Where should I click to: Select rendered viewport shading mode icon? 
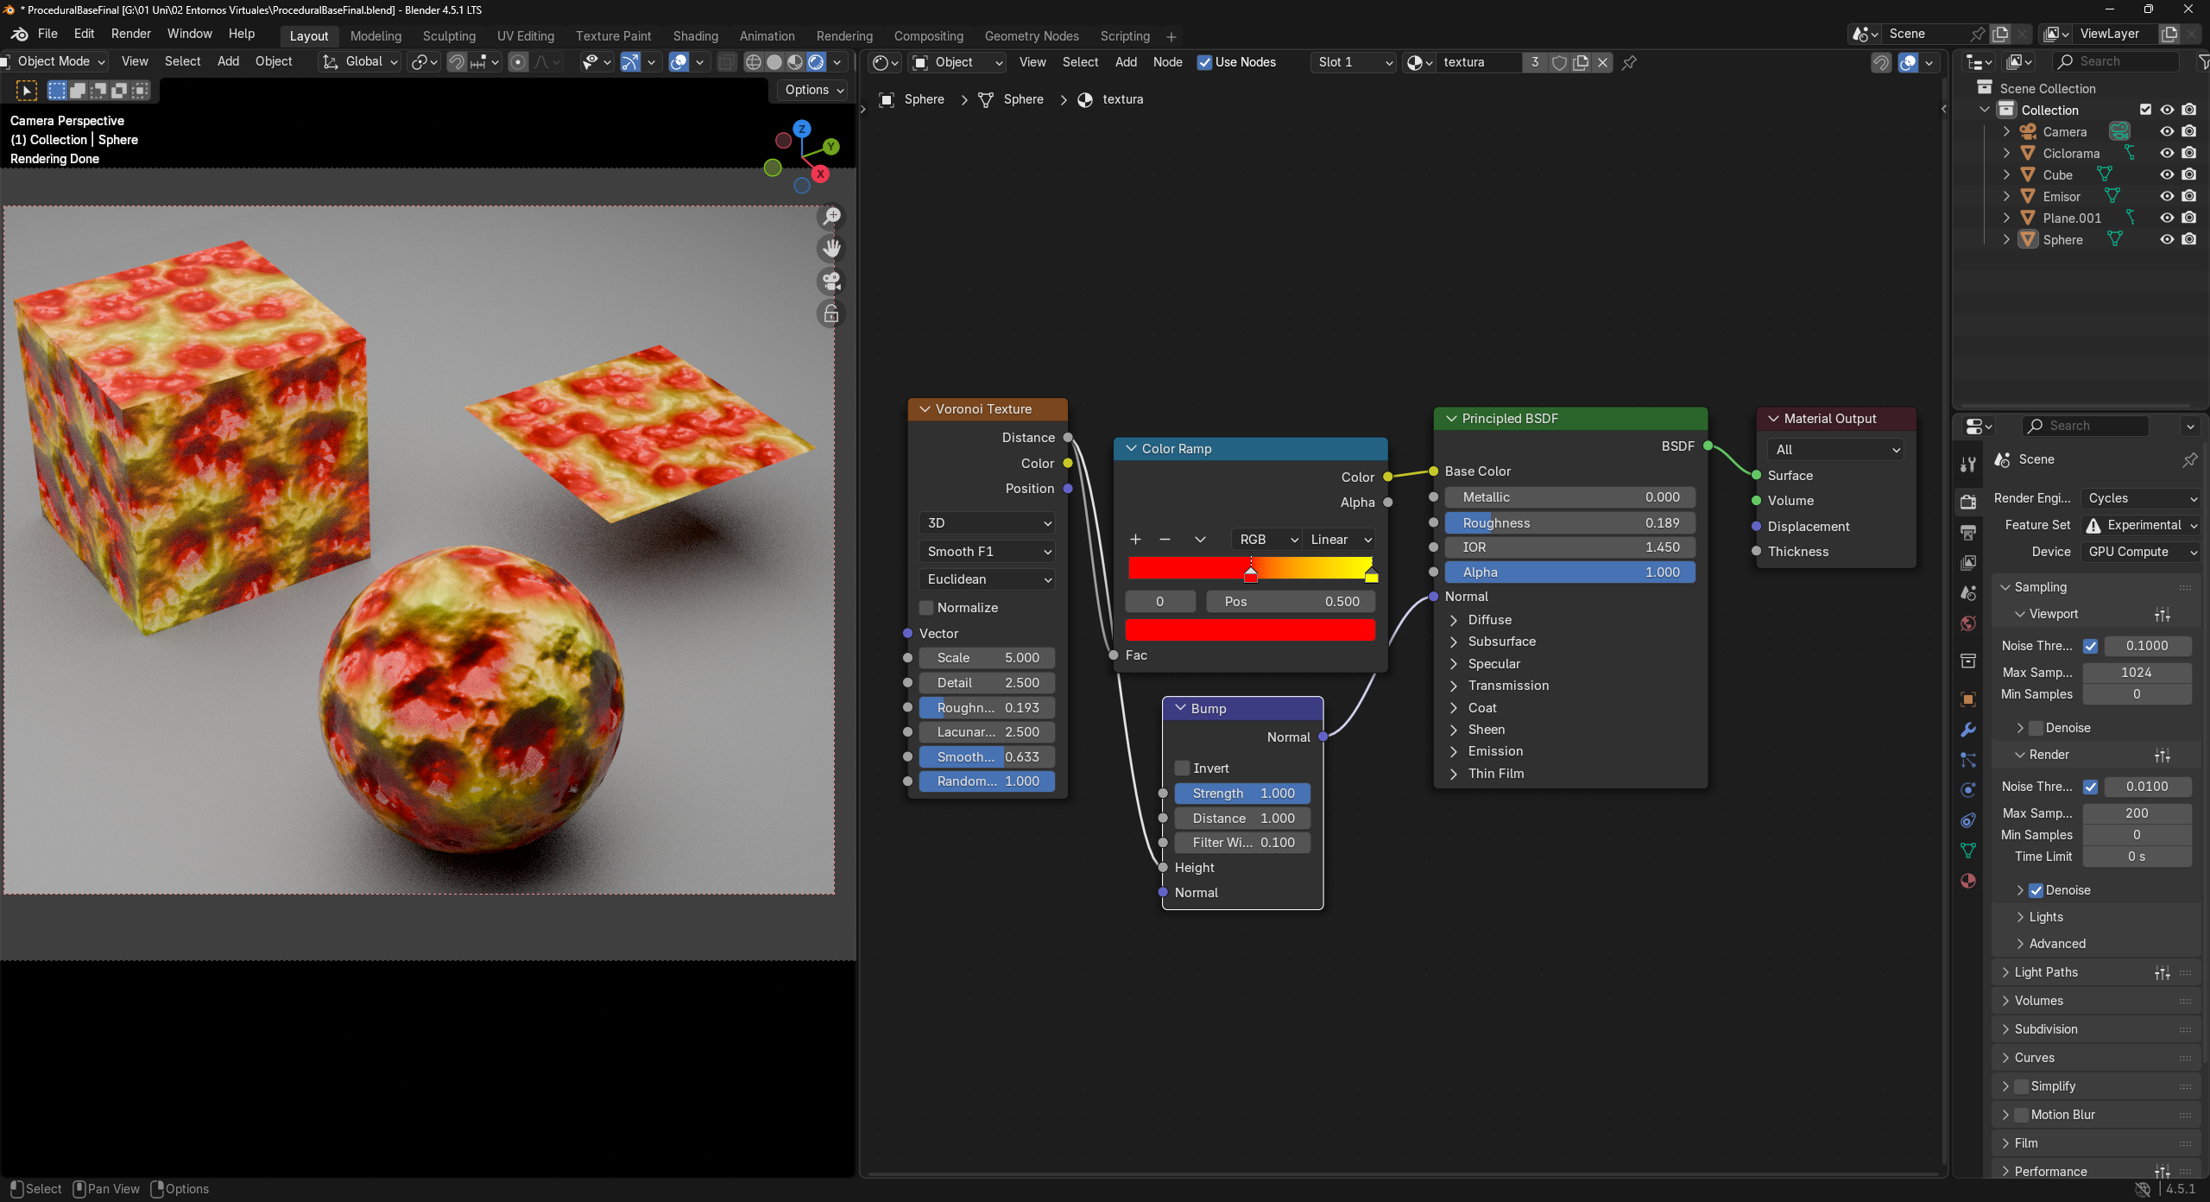click(x=816, y=62)
